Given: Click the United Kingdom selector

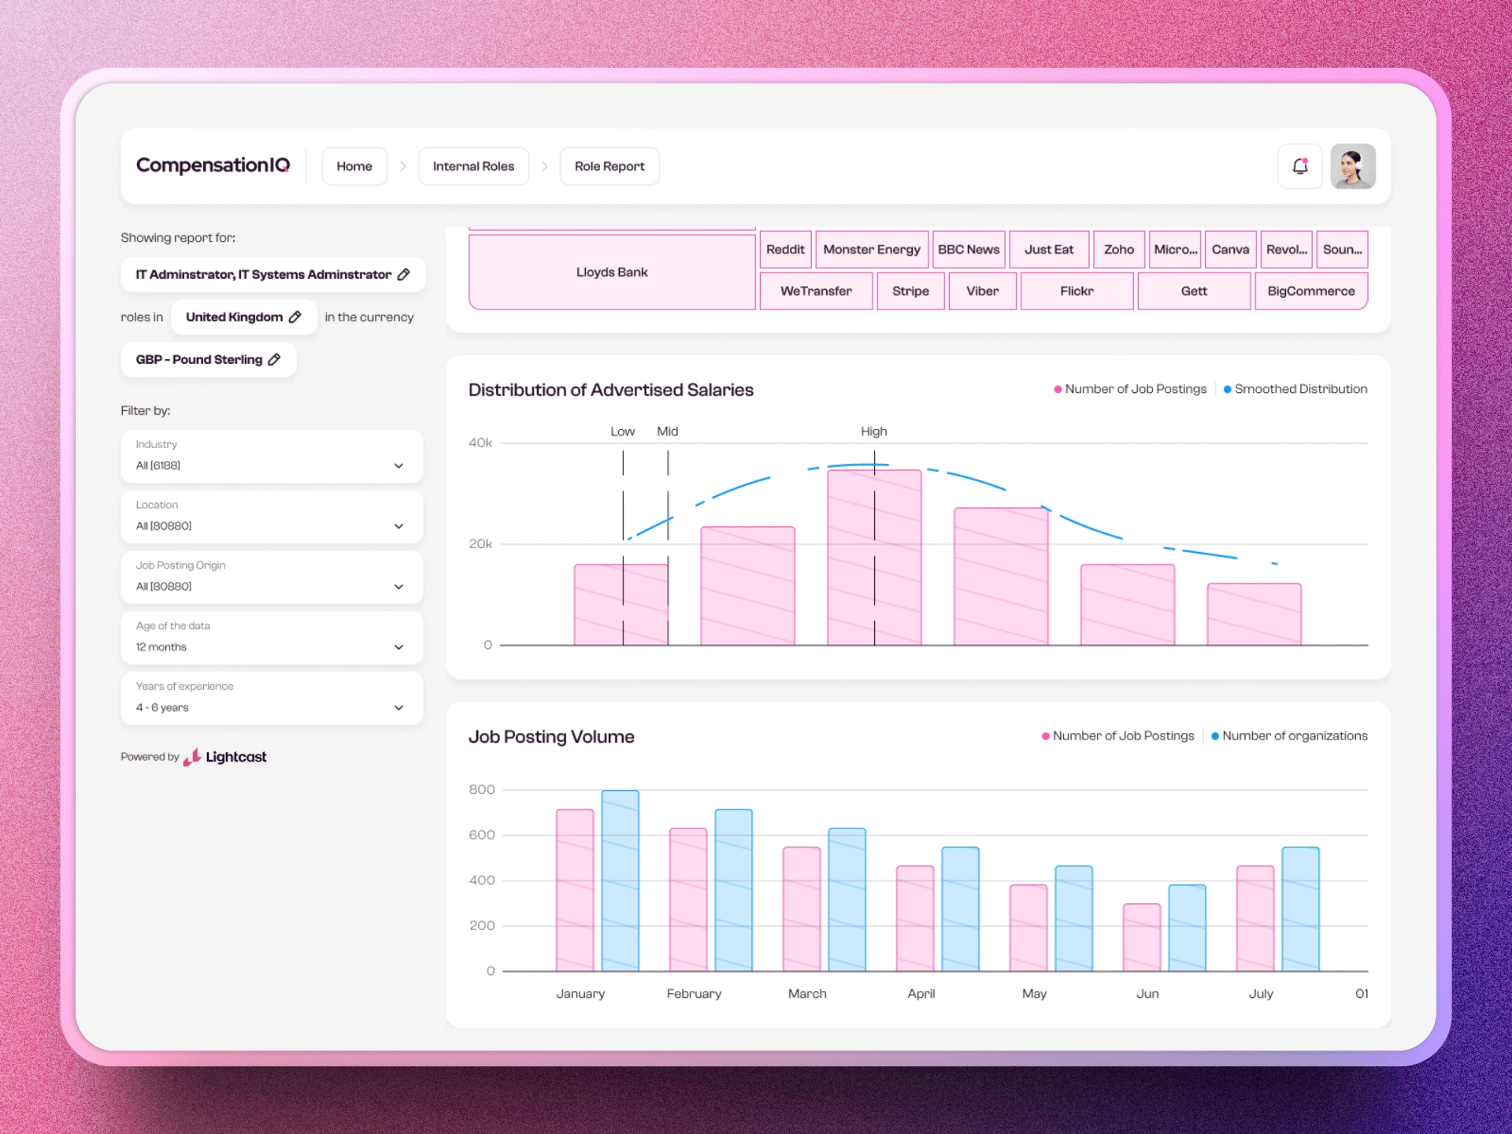Looking at the screenshot, I should pos(244,317).
